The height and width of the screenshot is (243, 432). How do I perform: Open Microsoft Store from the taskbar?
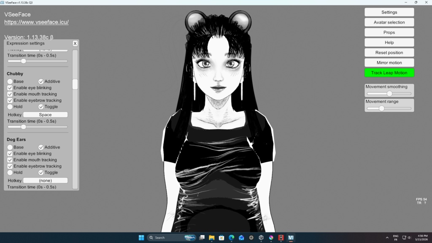pyautogui.click(x=221, y=238)
